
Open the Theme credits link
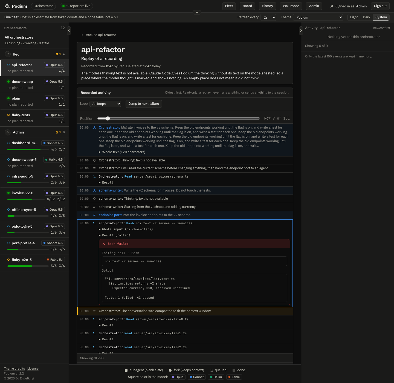click(x=14, y=369)
